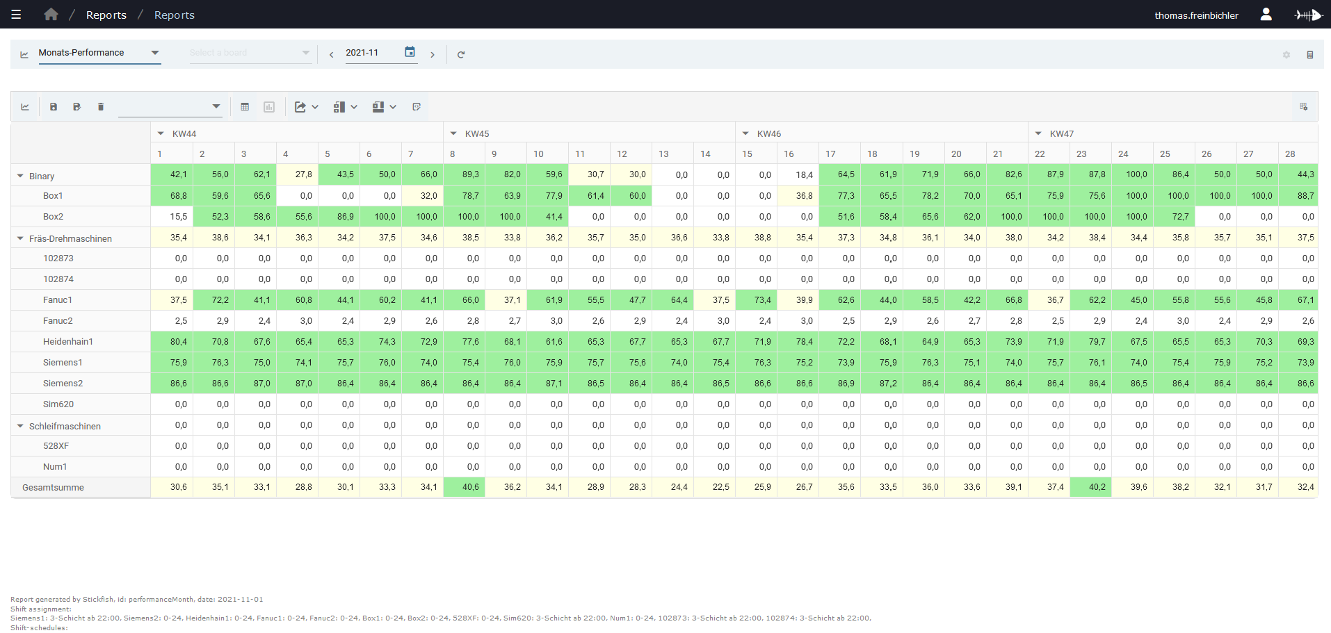Go to previous month arrow
Screen dimensions: 1331x633
tap(331, 54)
